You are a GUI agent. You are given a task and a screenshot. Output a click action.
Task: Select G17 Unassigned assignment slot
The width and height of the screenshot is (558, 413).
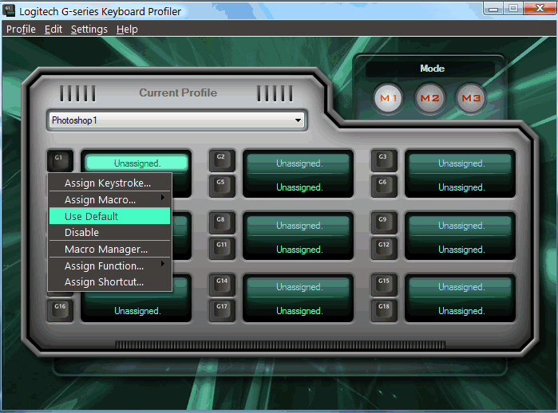tap(299, 311)
